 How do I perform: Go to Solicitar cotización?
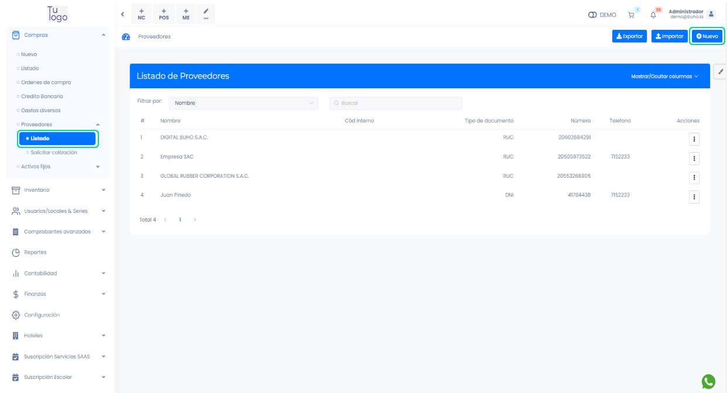pyautogui.click(x=54, y=153)
